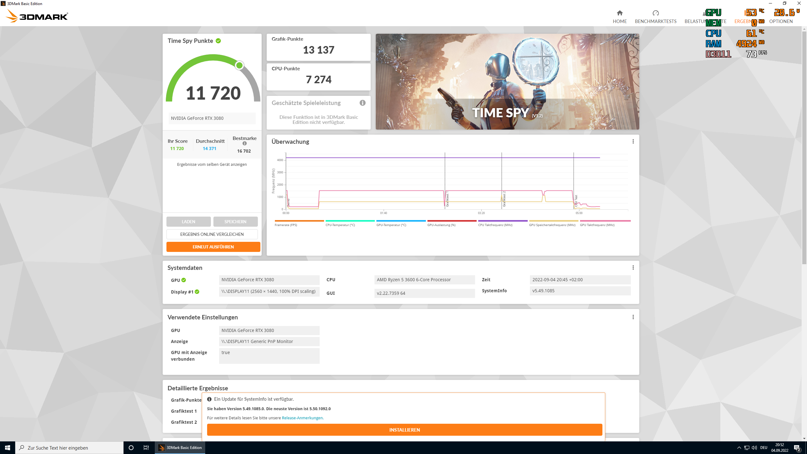Click the Home icon in navigation
This screenshot has width=807, height=454.
[x=619, y=13]
